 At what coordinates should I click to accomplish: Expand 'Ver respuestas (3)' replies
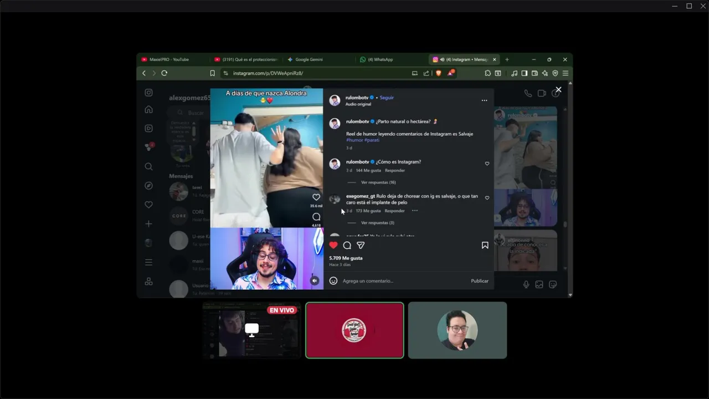tap(378, 223)
